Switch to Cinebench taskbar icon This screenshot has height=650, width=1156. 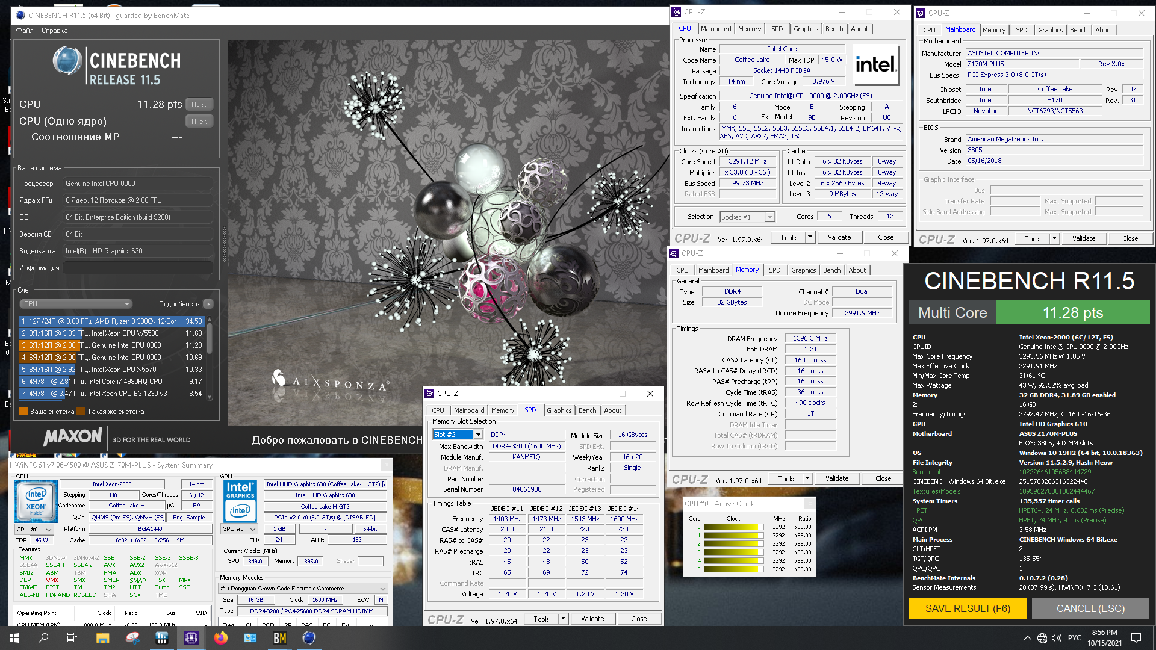(x=309, y=638)
